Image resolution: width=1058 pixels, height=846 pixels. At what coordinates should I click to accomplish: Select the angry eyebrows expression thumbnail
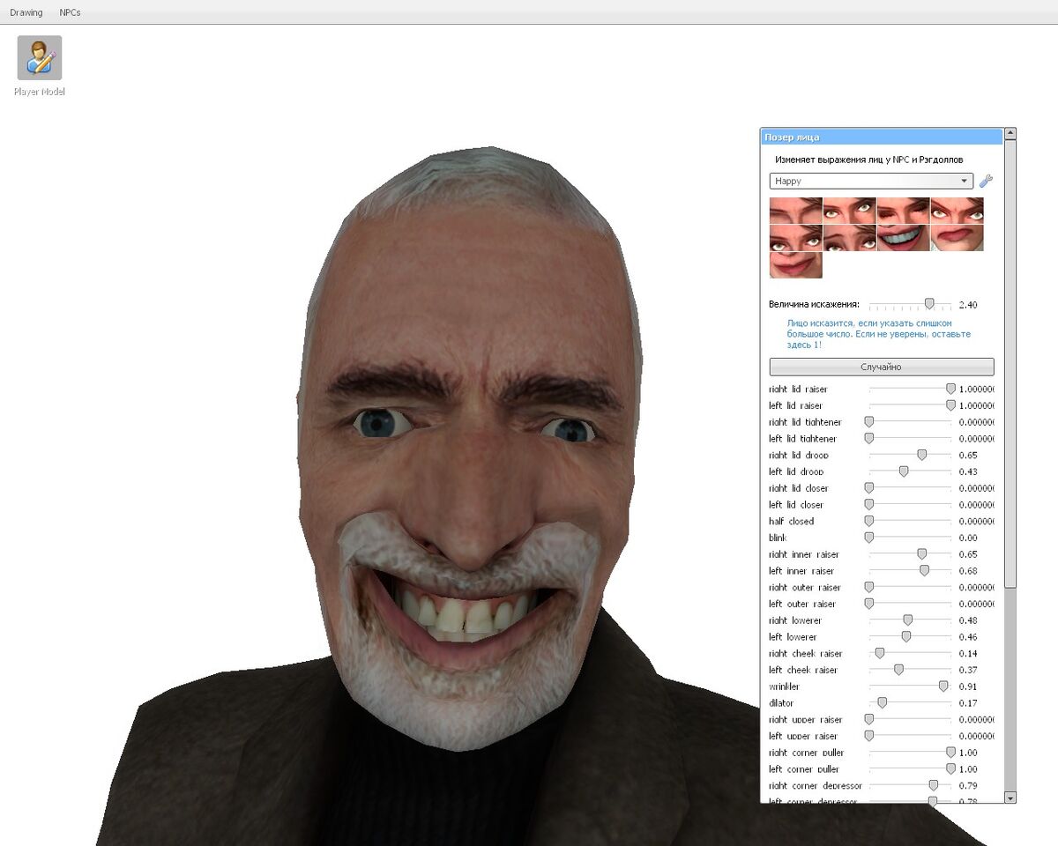coord(957,211)
